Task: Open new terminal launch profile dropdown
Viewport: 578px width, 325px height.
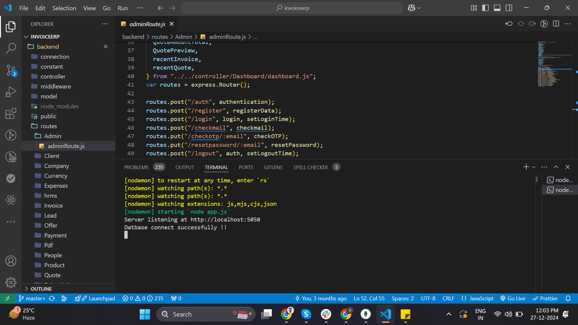Action: [534, 167]
